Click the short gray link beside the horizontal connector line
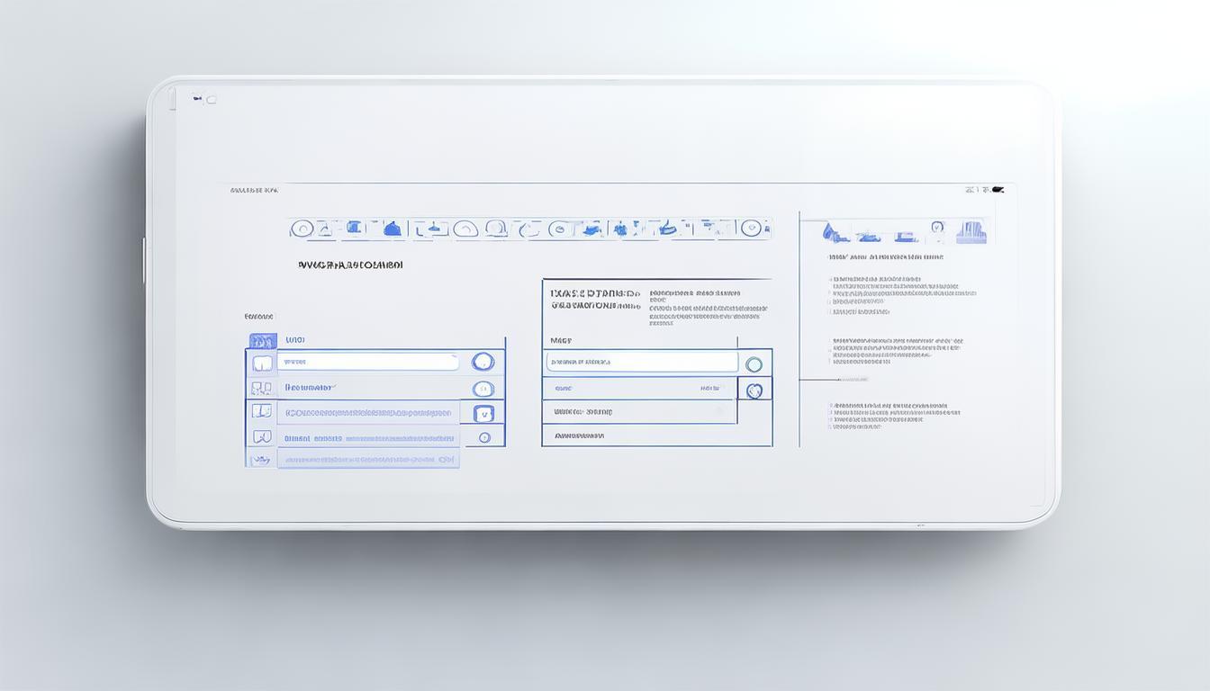 (853, 380)
